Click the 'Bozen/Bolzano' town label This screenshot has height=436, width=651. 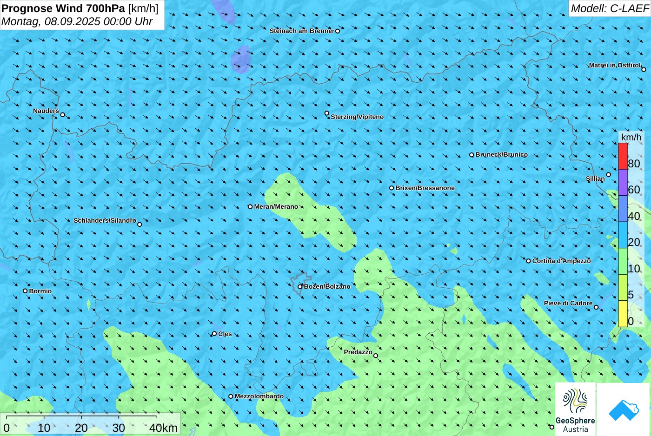click(327, 286)
